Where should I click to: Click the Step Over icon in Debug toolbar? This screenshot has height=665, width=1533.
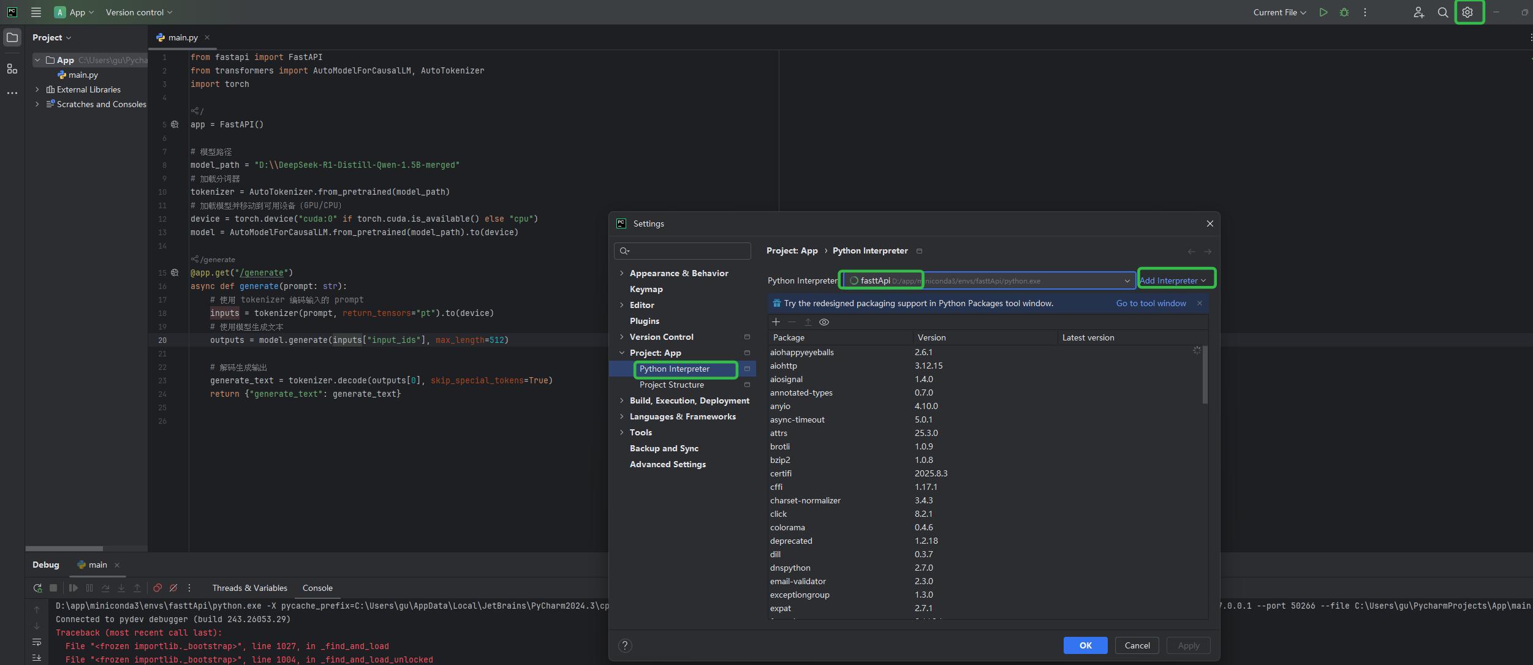pos(105,588)
